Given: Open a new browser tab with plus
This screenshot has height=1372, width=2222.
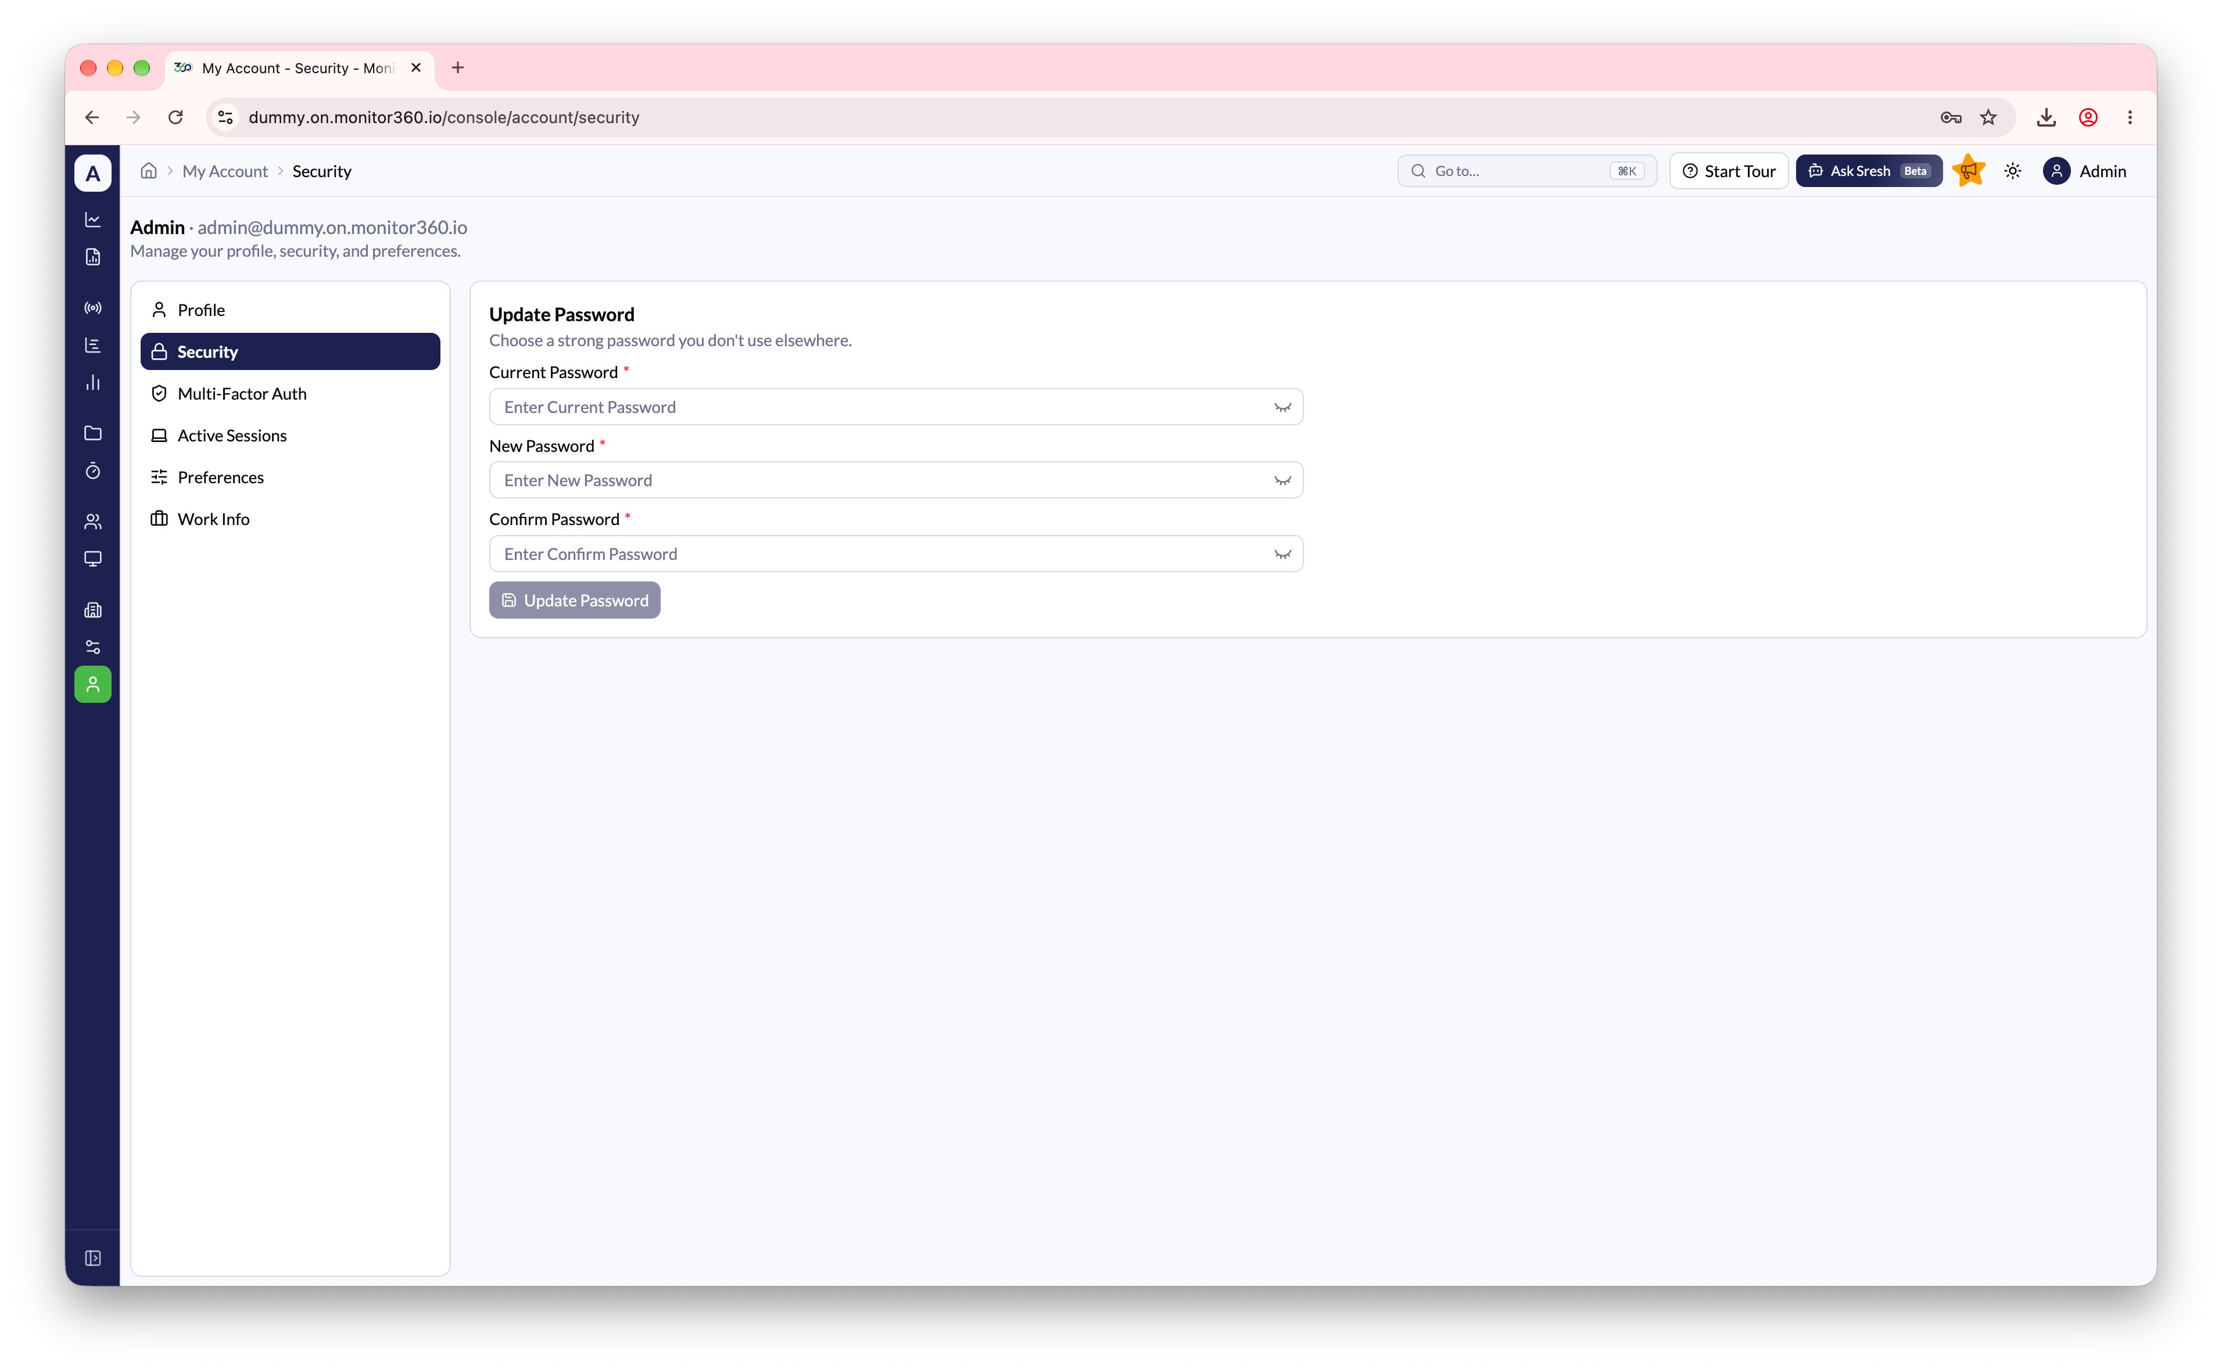Looking at the screenshot, I should pos(457,67).
